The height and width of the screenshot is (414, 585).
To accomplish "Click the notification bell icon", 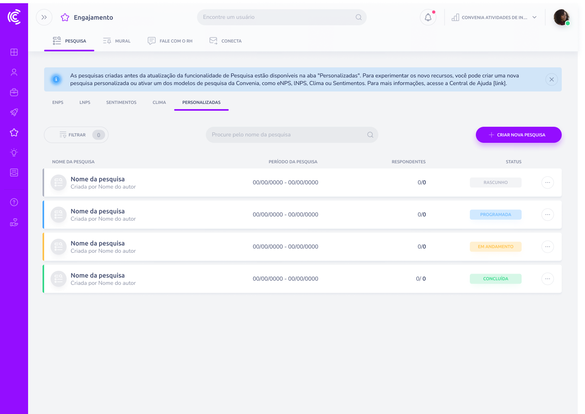I will click(428, 18).
